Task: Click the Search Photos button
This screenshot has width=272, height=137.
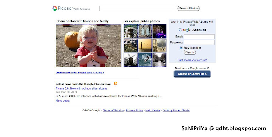Action: 189,8
